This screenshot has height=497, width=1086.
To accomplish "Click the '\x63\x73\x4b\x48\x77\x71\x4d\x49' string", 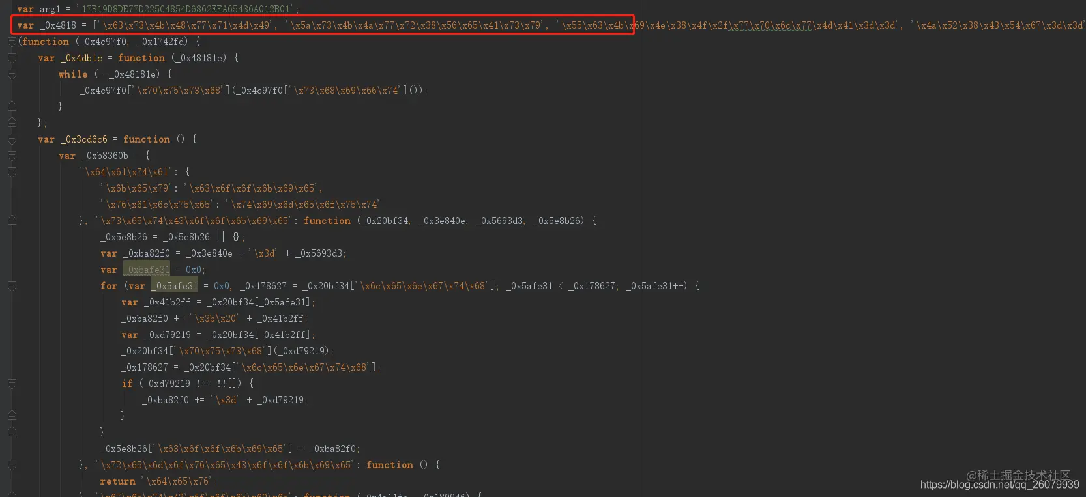I will (186, 25).
